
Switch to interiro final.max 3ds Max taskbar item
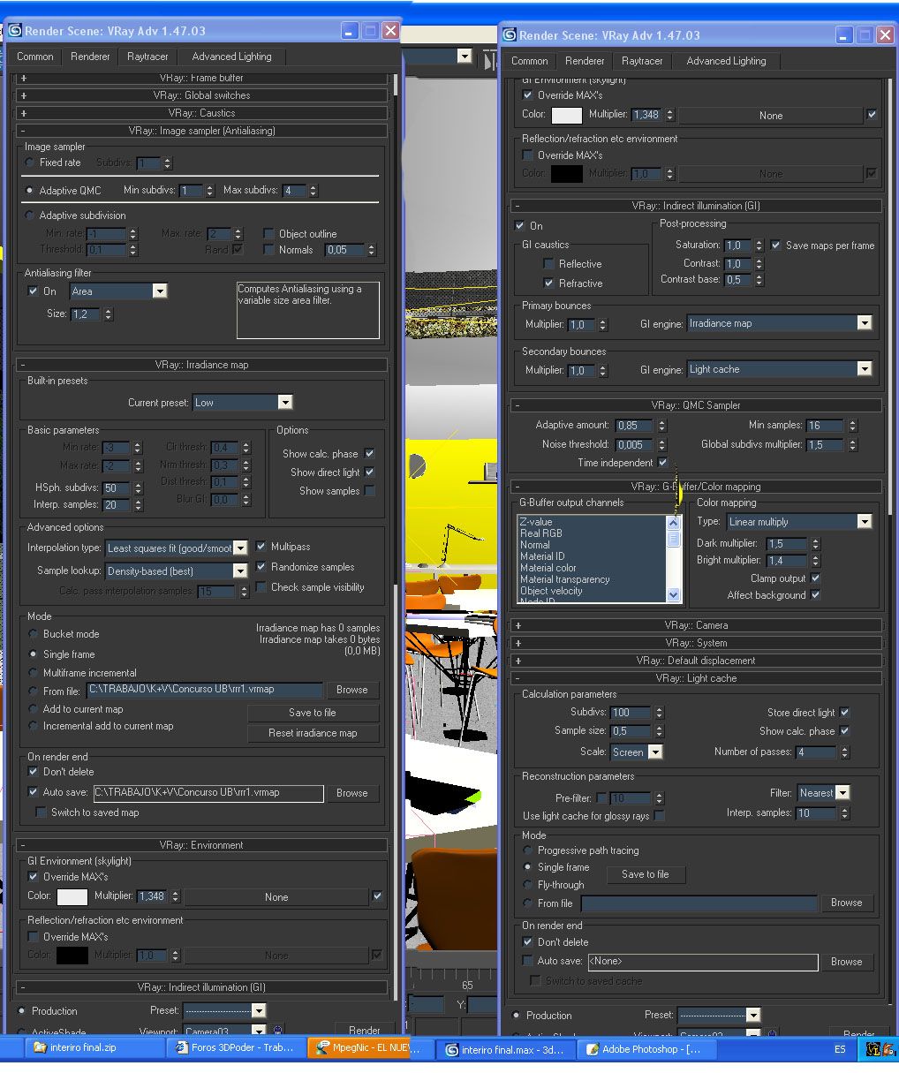(506, 1049)
